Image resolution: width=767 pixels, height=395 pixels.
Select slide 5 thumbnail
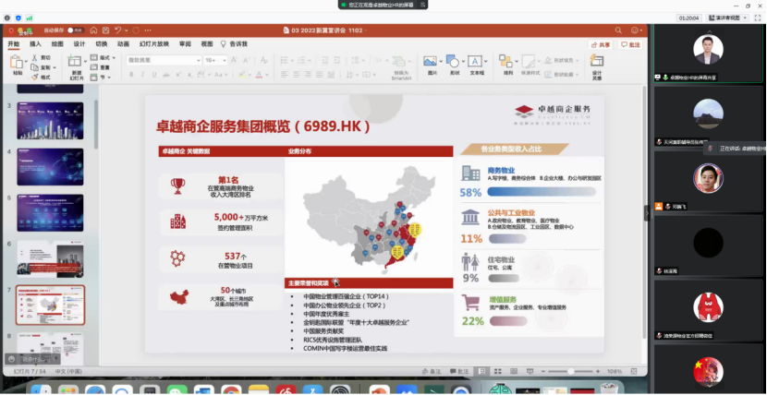coord(50,213)
